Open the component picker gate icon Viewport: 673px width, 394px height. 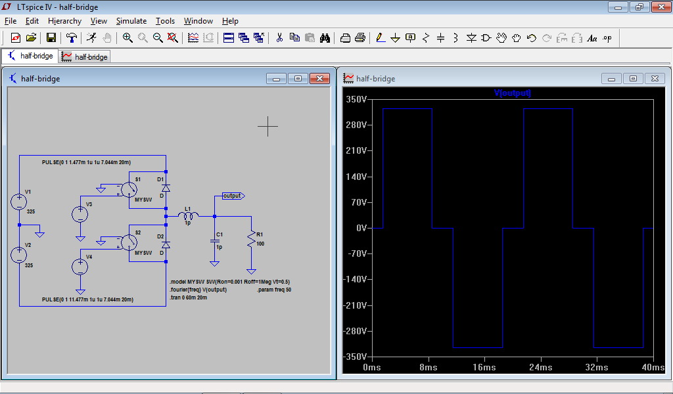pyautogui.click(x=486, y=38)
